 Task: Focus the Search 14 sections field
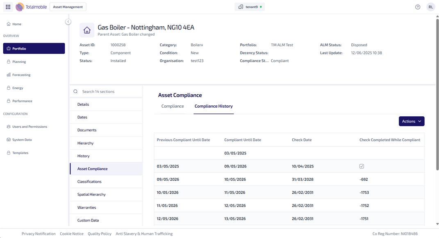click(x=109, y=92)
